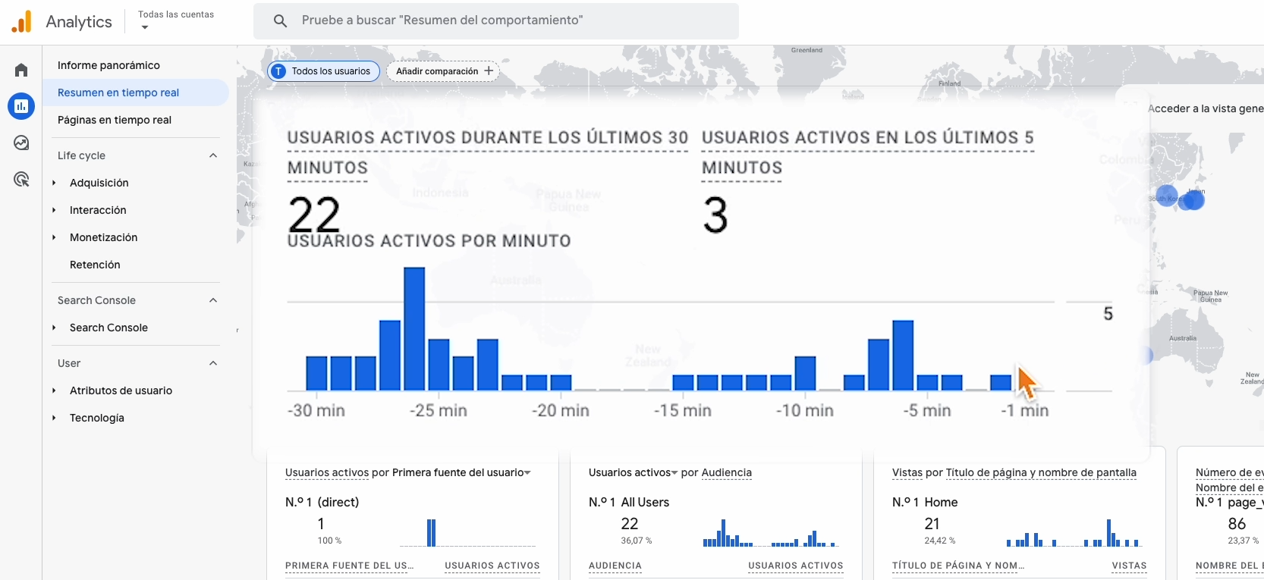Click the plus icon beside Añadir comparación

point(489,71)
